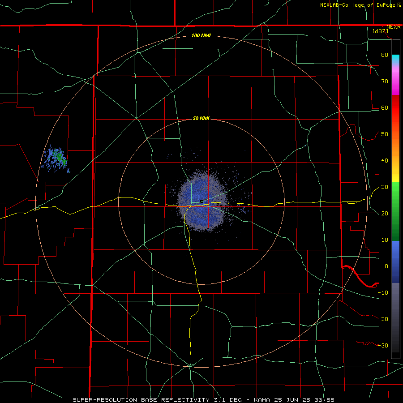Click the 80 value on dBZ scale
403x403 pixels.
(x=385, y=55)
